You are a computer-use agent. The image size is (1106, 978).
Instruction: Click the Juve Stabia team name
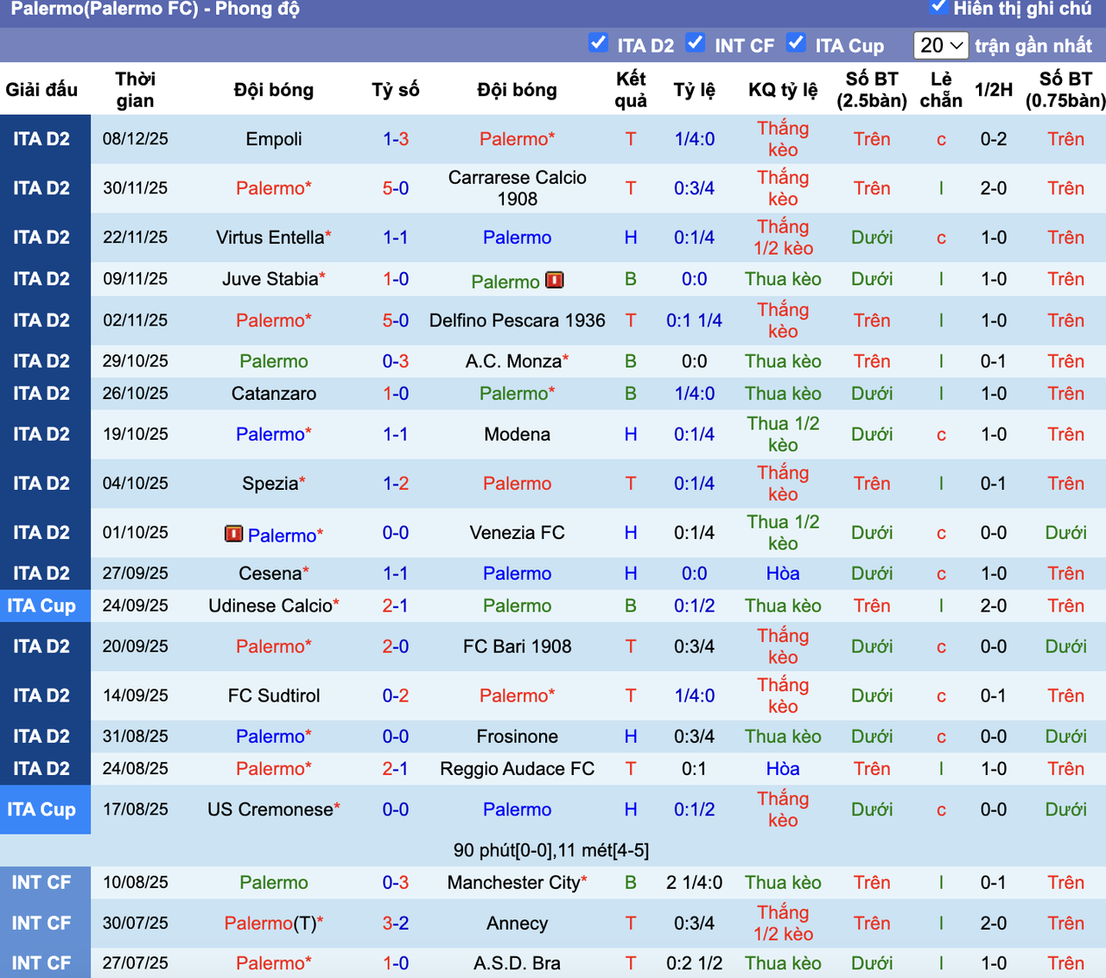pos(270,280)
